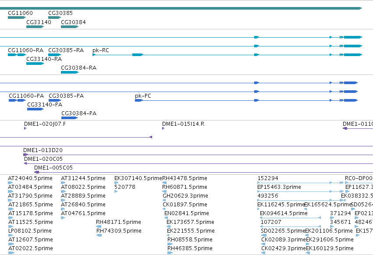Viewport: 373px width, 255px height.
Task: Open the CG30385-RA transcript
Action: (54, 55)
